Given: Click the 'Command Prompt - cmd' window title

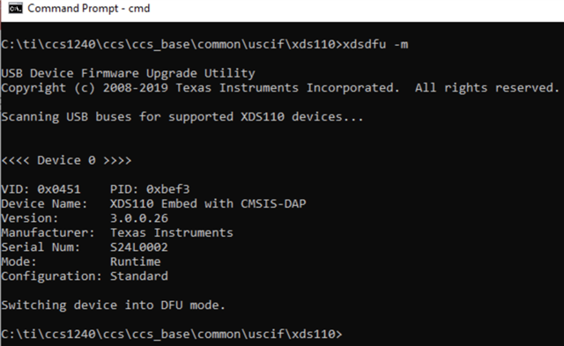Looking at the screenshot, I should 89,8.
